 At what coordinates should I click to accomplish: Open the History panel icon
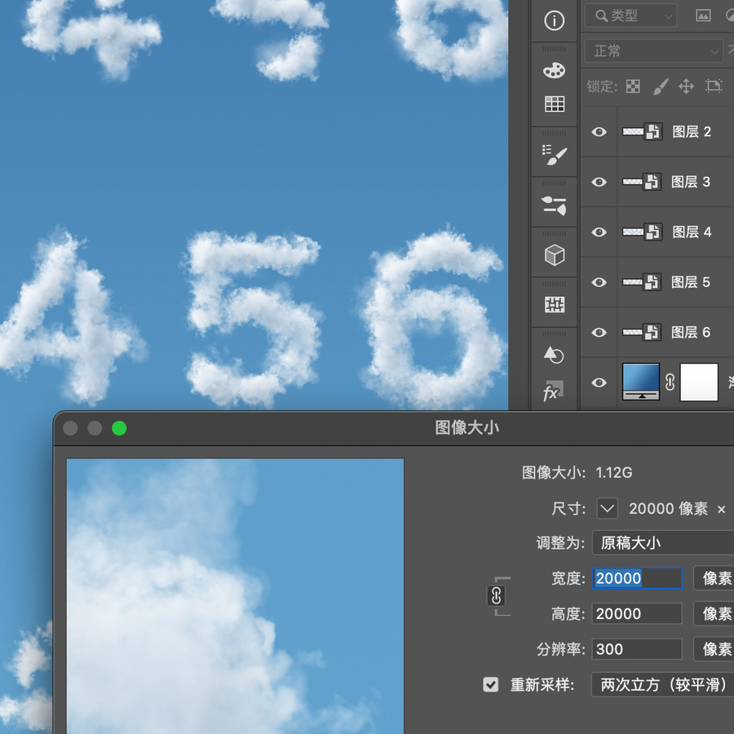coord(554,355)
